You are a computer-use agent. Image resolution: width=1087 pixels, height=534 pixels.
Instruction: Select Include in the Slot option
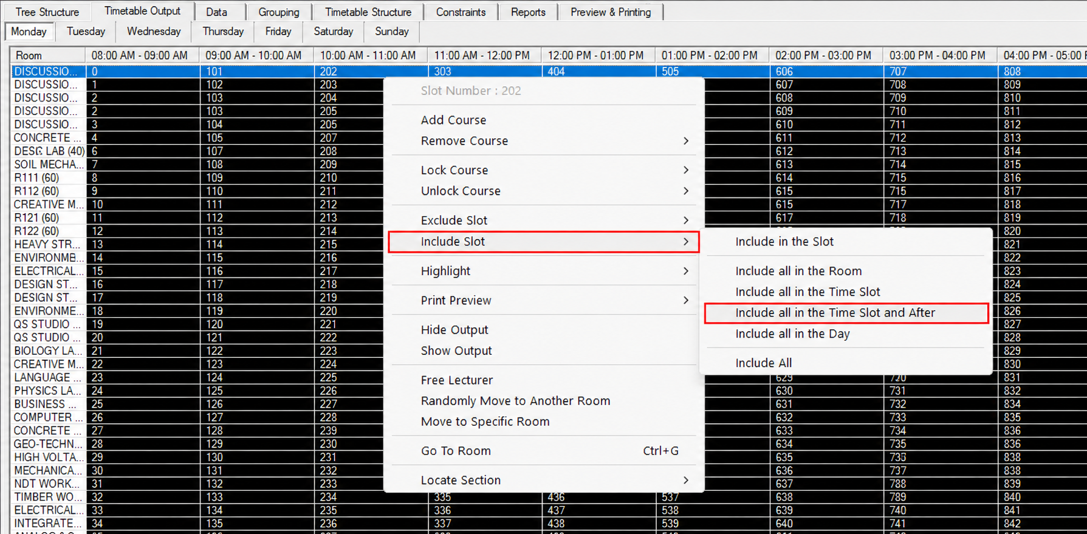pyautogui.click(x=846, y=242)
